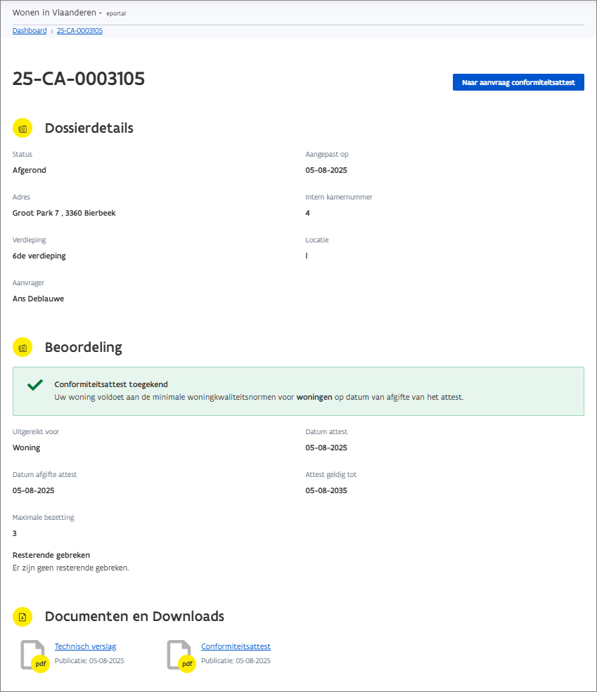Click the Afgerond status value
597x692 pixels.
tap(30, 170)
